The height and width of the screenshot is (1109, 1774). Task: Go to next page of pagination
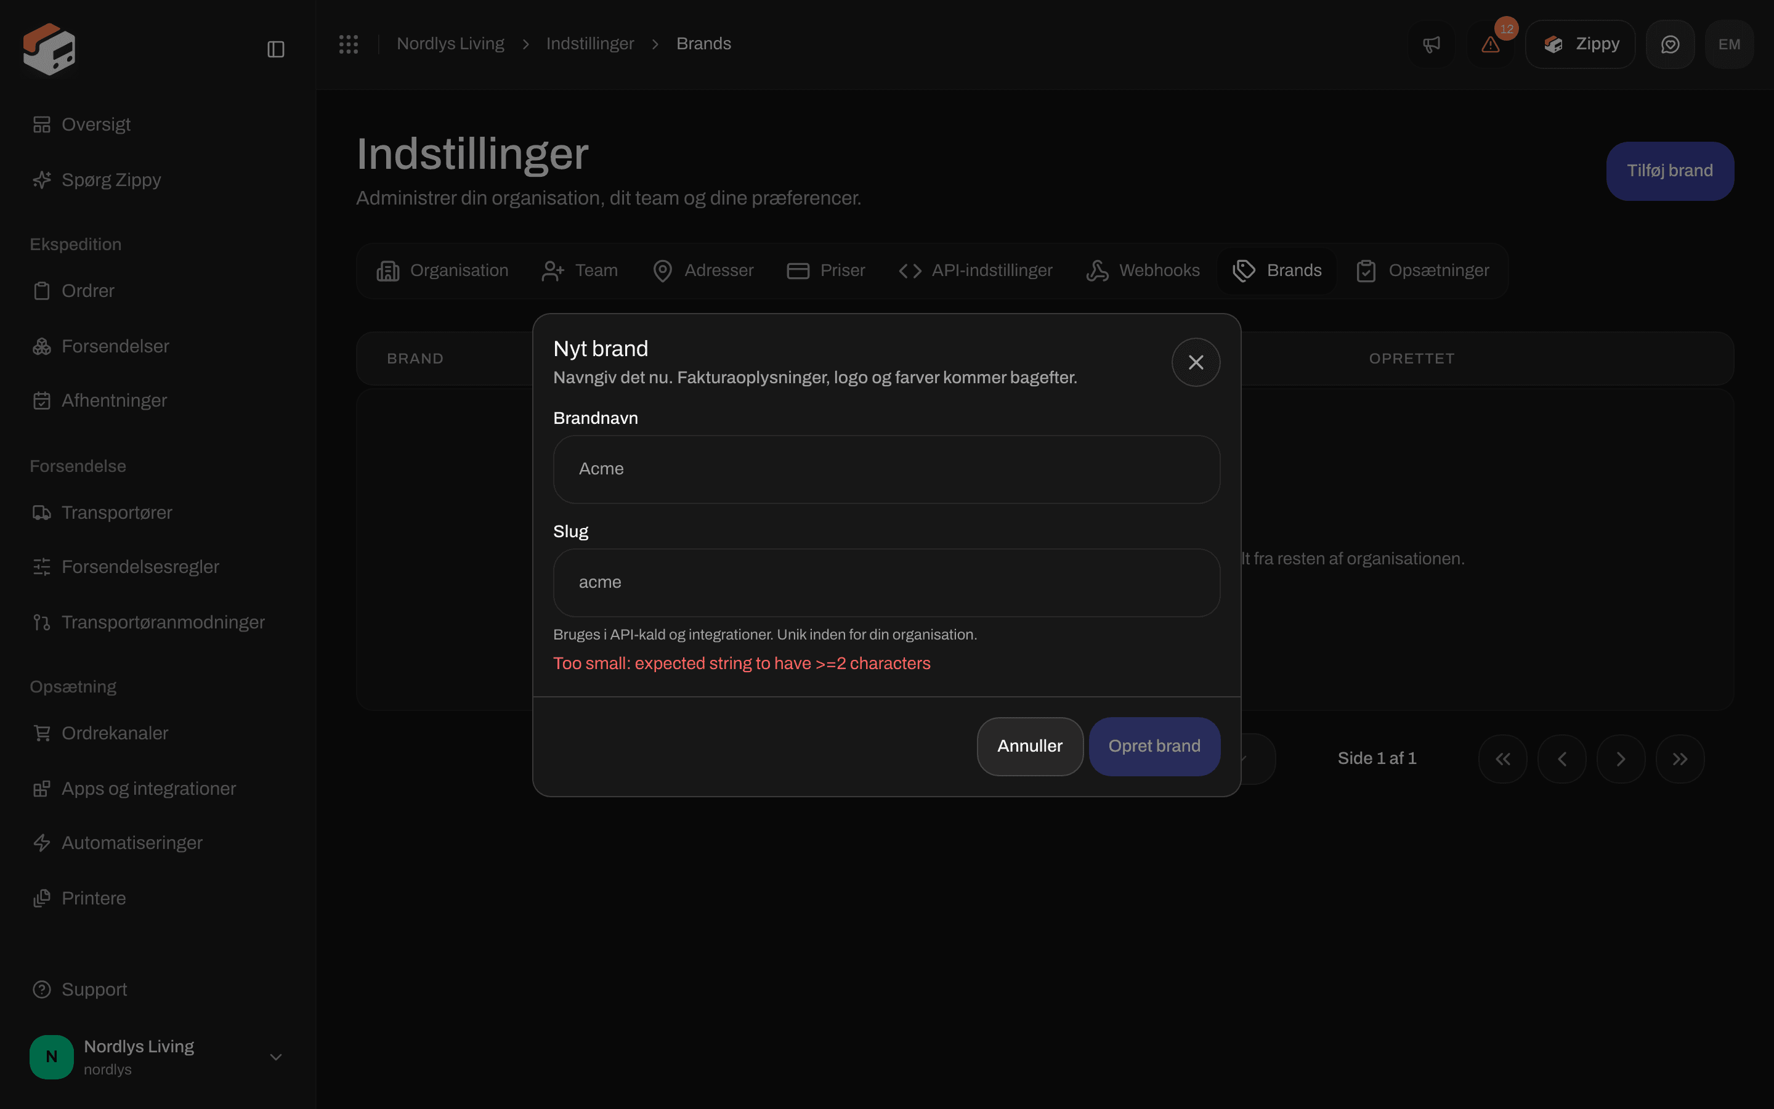[x=1621, y=759]
